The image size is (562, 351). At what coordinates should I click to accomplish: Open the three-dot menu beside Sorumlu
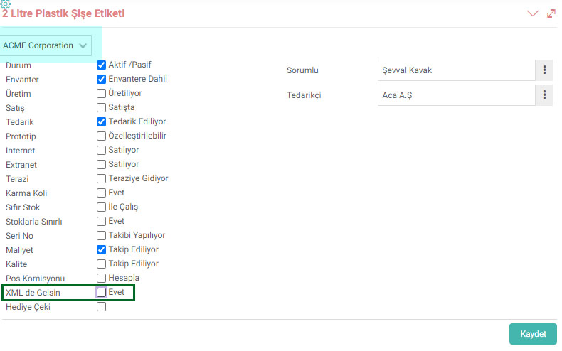tap(544, 70)
